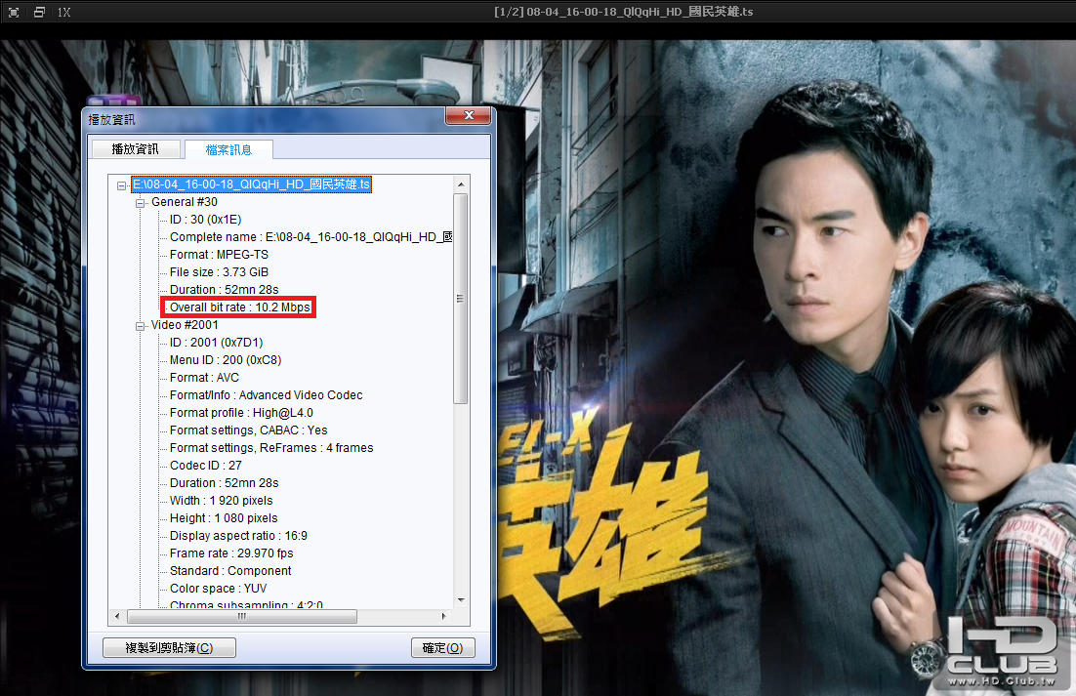Screen dimensions: 1076x696
Task: Select the row 'Format/Info : Advanced Video Codec'
Action: (x=267, y=395)
